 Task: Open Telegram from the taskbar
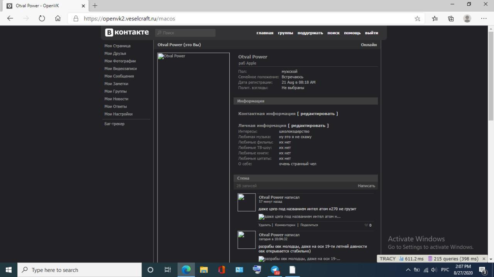click(x=275, y=270)
